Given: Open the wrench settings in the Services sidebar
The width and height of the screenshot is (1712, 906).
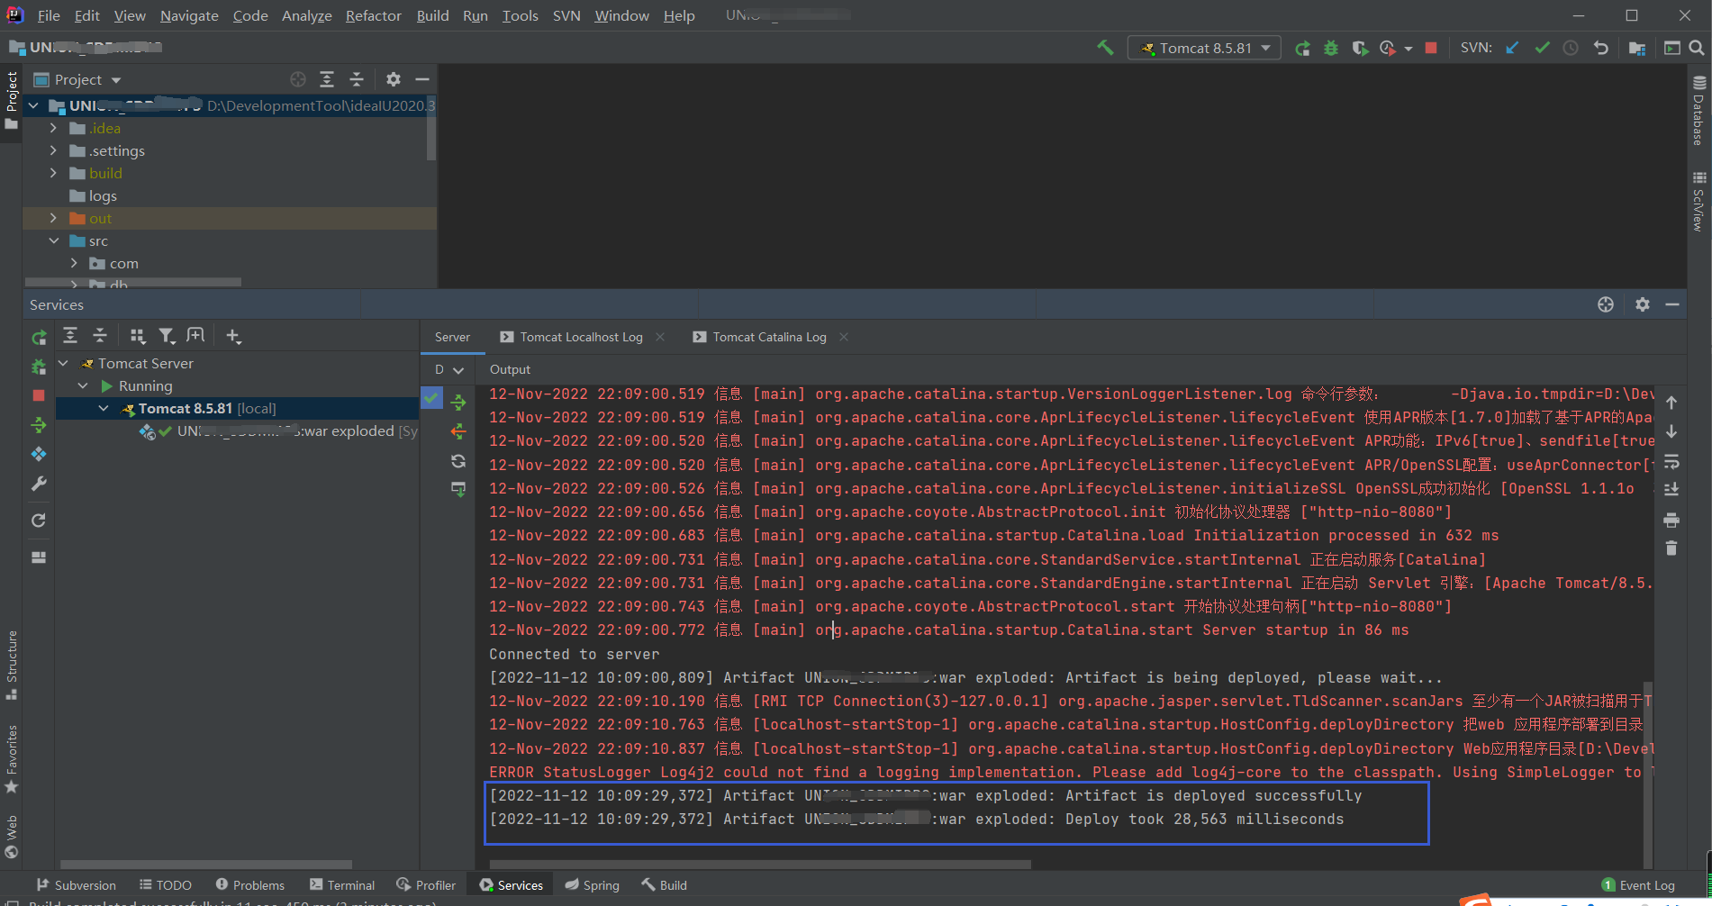Looking at the screenshot, I should [x=39, y=484].
